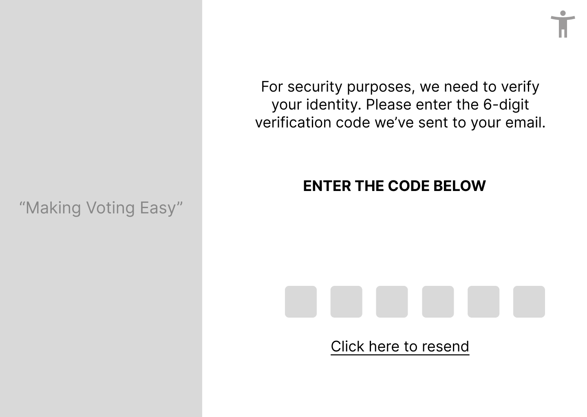
Task: Click the word "resend" in the link
Action: [x=445, y=347]
